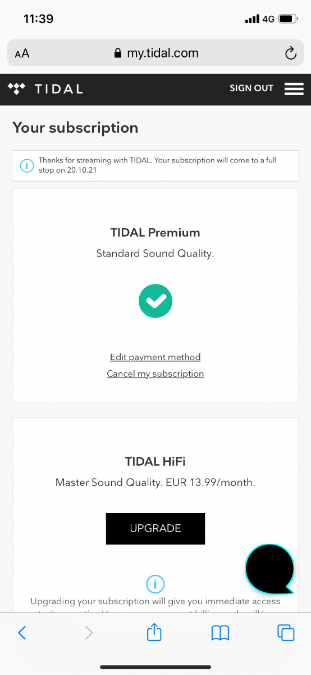Click Cancel my subscription link
Image resolution: width=311 pixels, height=675 pixels.
(x=155, y=373)
